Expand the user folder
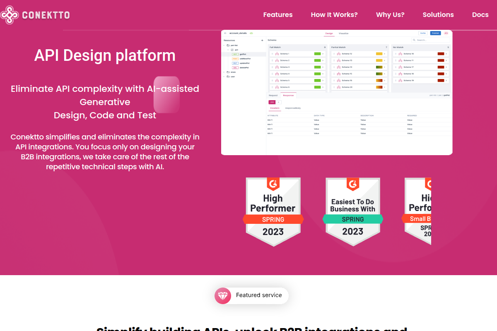Image resolution: width=497 pixels, height=331 pixels. [224, 77]
